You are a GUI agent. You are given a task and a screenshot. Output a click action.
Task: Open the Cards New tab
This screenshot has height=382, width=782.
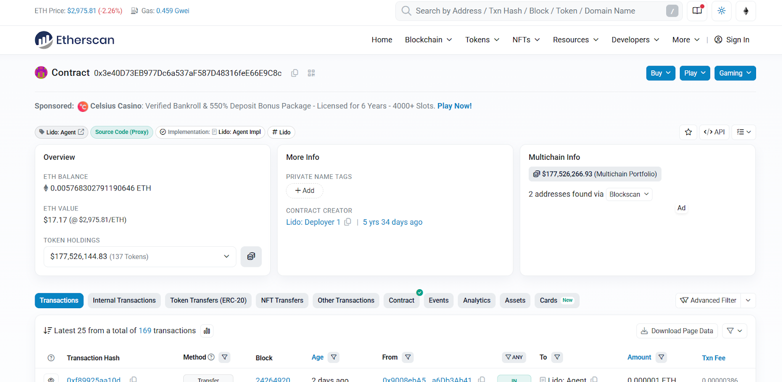click(x=557, y=300)
